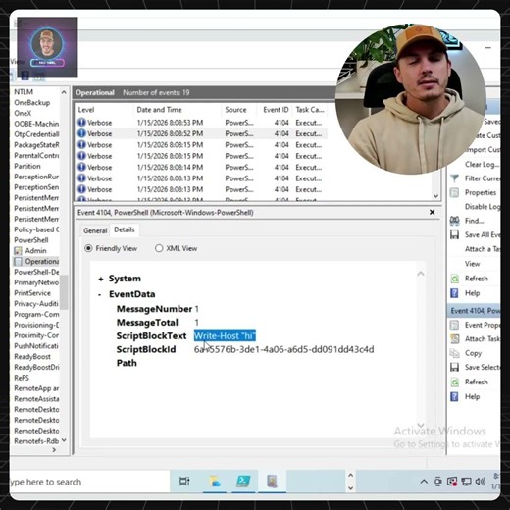Click the Copy icon in Actions pane
Image resolution: width=510 pixels, height=510 pixels.
(x=454, y=353)
